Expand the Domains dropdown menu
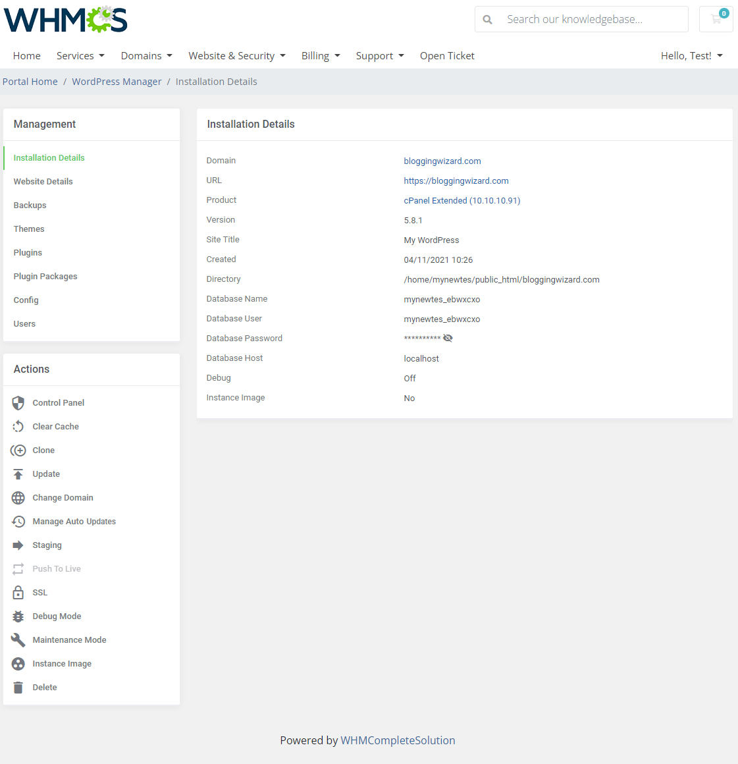This screenshot has height=764, width=738. click(147, 55)
